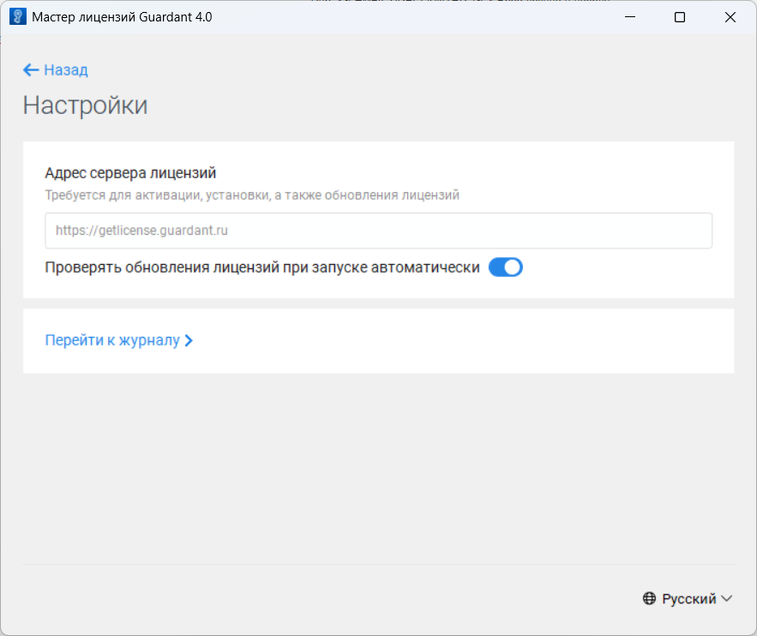Click the divider line above the language selector
This screenshot has width=757, height=636.
pos(378,564)
